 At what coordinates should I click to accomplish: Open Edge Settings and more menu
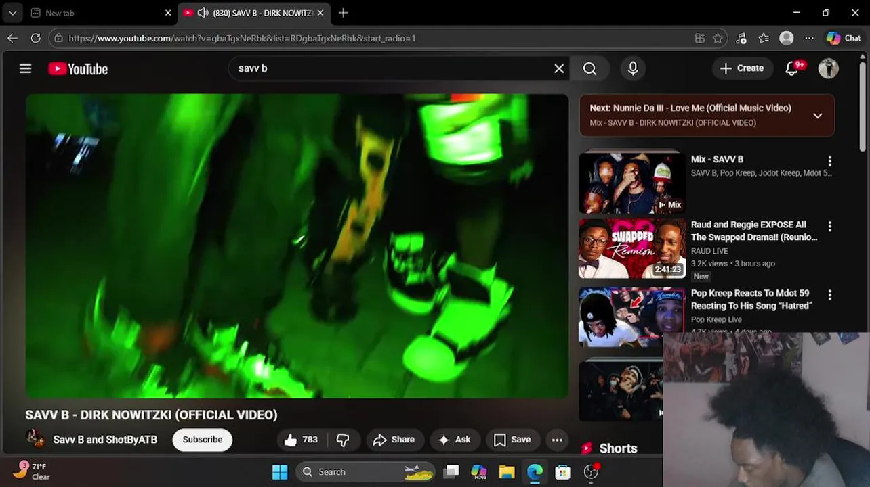[809, 38]
